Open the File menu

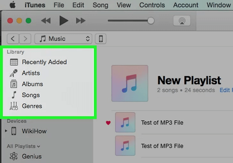coord(59,5)
